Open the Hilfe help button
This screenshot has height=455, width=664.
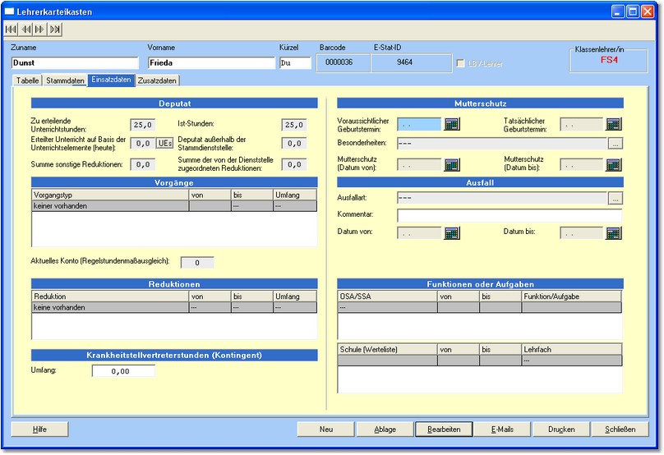click(39, 429)
